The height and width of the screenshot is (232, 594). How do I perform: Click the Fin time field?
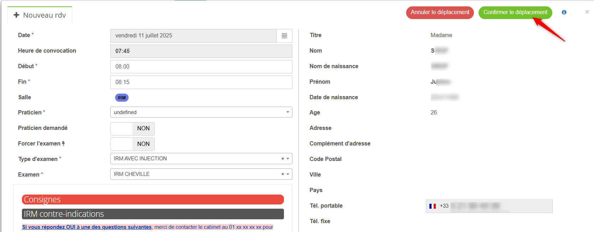pos(201,82)
